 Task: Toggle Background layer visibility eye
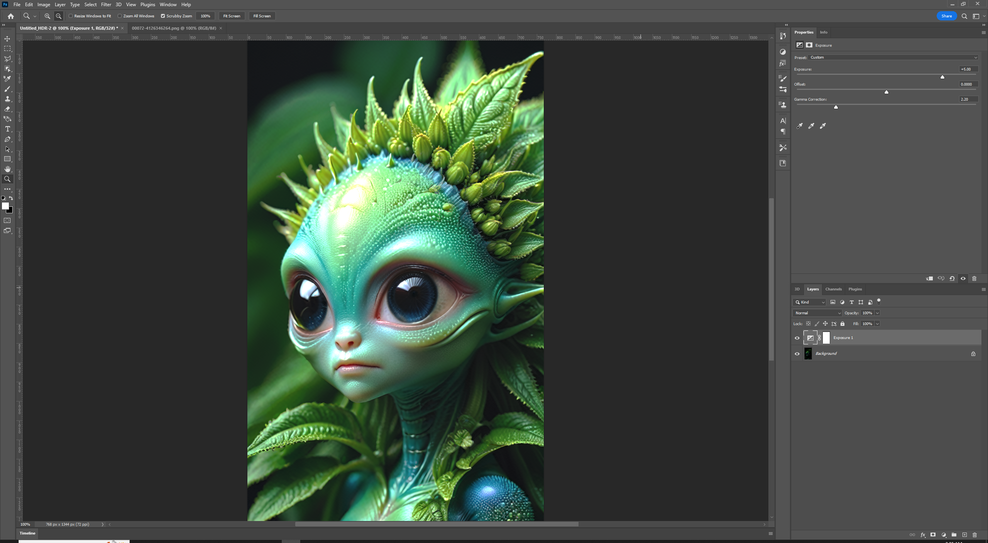797,354
